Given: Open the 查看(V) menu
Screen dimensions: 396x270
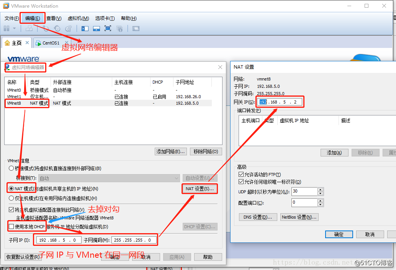Looking at the screenshot, I should click(54, 18).
